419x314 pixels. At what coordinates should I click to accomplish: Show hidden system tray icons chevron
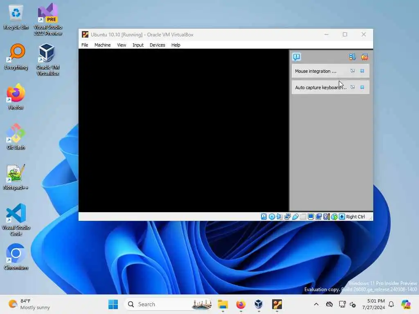316,304
